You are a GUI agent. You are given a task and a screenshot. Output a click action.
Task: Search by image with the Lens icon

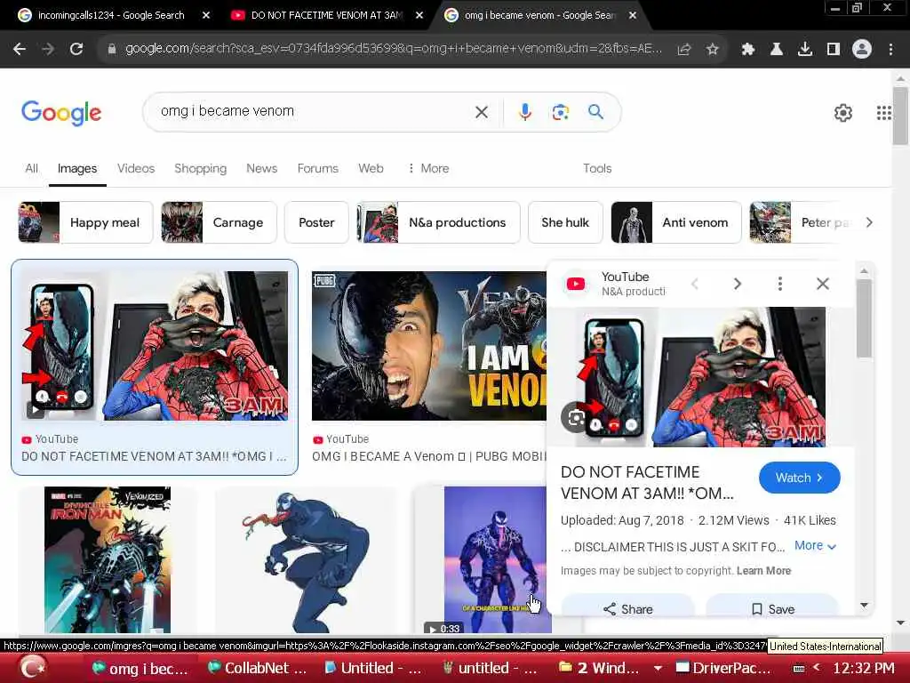[x=560, y=111]
